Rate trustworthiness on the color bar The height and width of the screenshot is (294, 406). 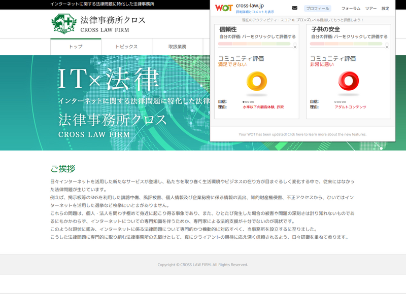(254, 44)
